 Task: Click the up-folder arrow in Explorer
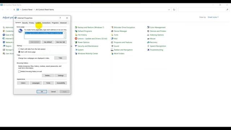[14, 10]
